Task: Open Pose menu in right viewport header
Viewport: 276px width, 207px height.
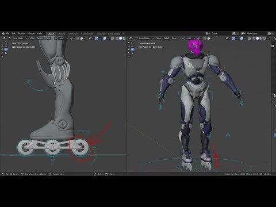Action: [174, 39]
